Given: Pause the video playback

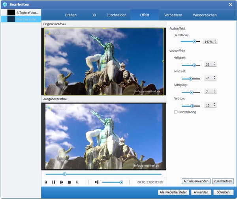Looking at the screenshot, I should (53, 182).
